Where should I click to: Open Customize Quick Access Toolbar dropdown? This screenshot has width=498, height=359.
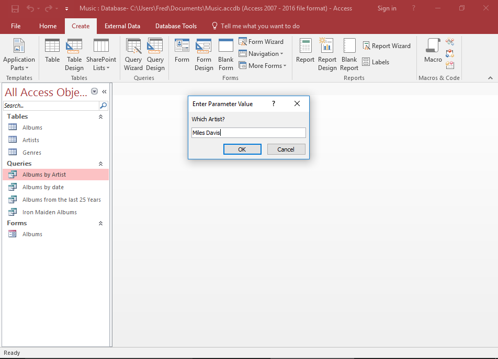pyautogui.click(x=67, y=9)
